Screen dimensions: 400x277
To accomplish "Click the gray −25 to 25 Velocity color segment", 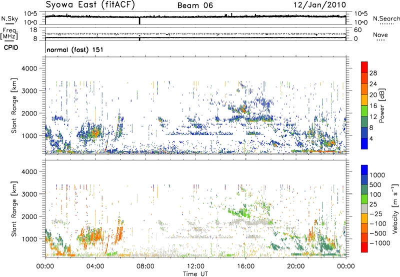I will coord(364,208).
